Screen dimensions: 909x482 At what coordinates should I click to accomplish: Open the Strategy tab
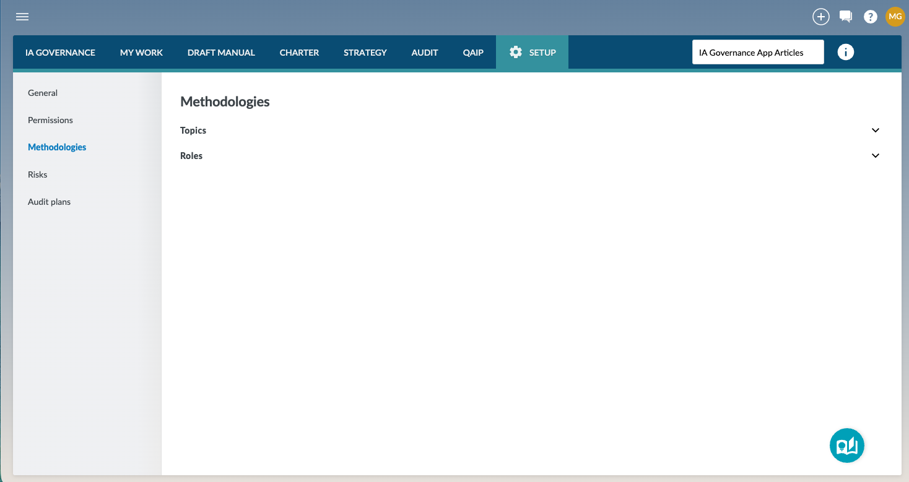pos(365,53)
